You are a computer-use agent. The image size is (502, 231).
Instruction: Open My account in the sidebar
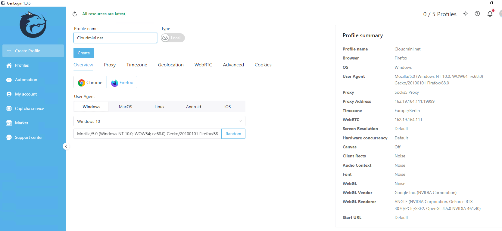33,94
